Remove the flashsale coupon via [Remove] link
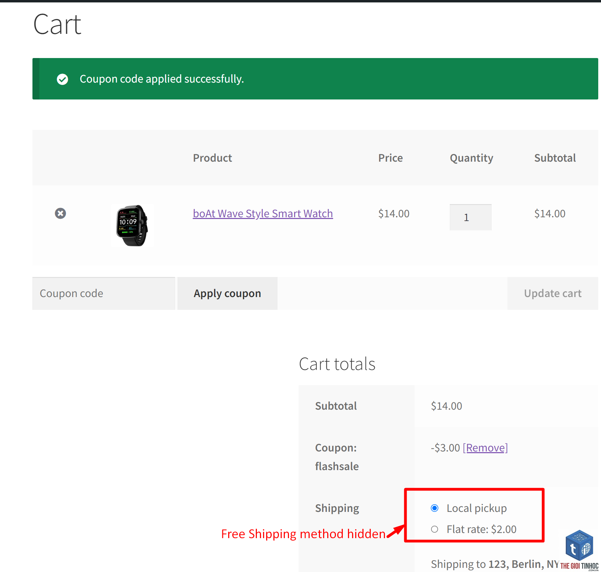The image size is (601, 572). (485, 448)
